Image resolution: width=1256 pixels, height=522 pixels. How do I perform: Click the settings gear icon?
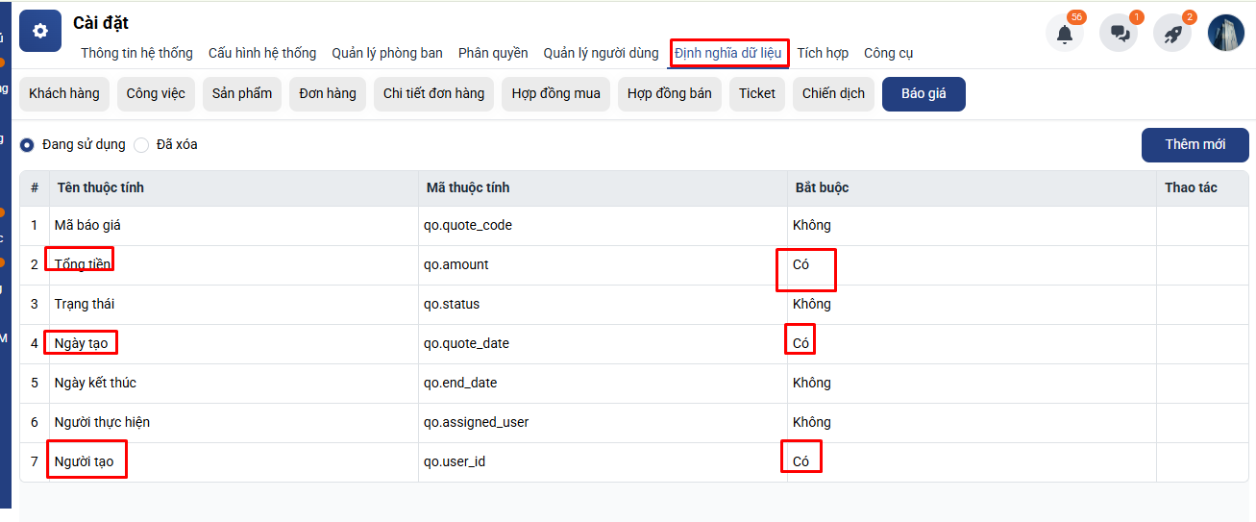[40, 31]
